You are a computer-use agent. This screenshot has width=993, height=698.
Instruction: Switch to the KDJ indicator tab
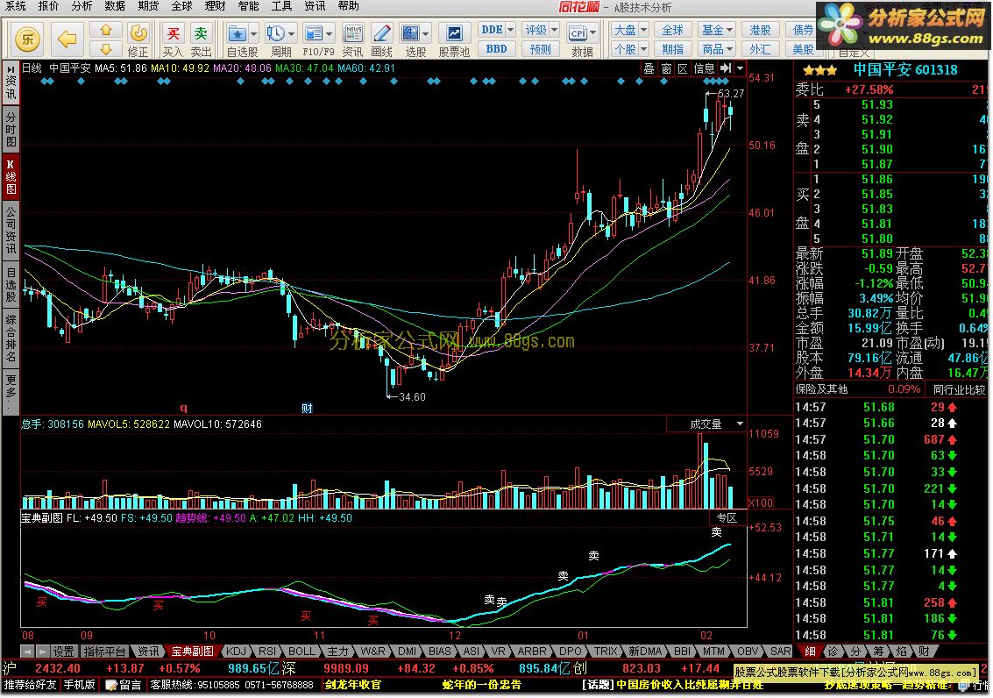point(236,652)
